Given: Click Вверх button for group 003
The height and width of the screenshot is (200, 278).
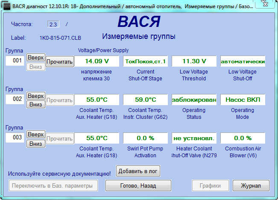Looking at the screenshot, I should click(35, 134).
